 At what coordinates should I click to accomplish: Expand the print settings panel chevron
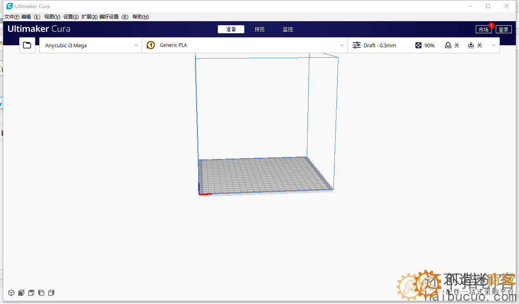pos(494,45)
